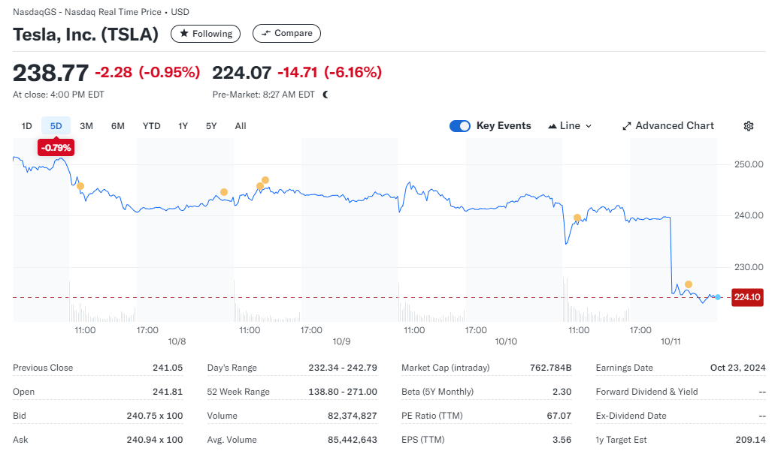Toggle the Key Events switch

pos(459,126)
